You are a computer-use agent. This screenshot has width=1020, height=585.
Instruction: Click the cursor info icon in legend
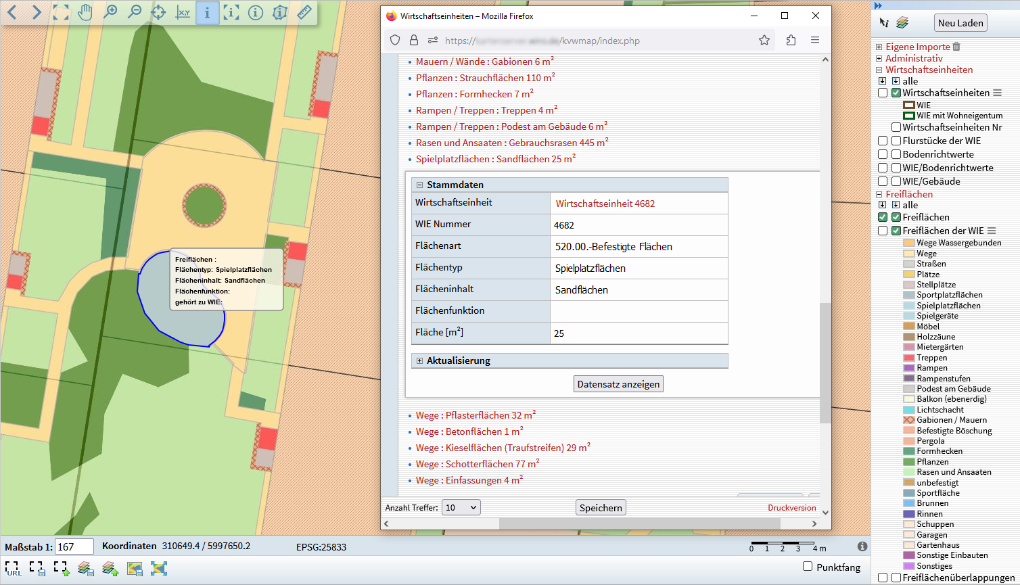point(884,22)
